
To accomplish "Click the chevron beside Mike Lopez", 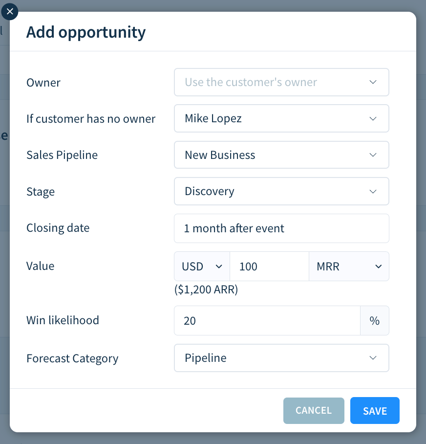I will 373,118.
